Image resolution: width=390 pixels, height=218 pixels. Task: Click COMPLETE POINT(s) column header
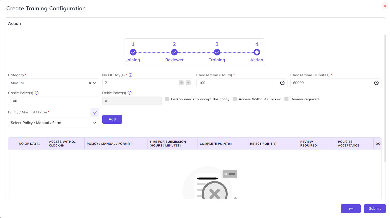coord(223,144)
